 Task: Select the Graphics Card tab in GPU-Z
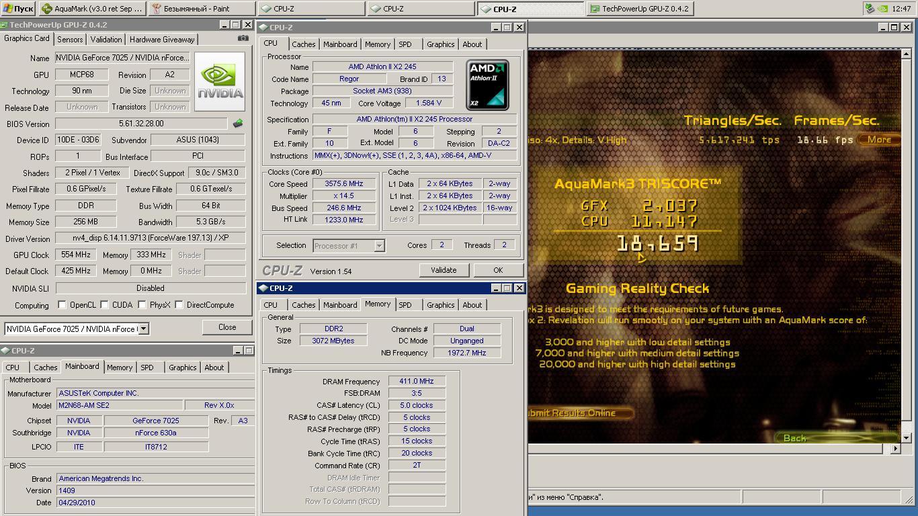(27, 38)
